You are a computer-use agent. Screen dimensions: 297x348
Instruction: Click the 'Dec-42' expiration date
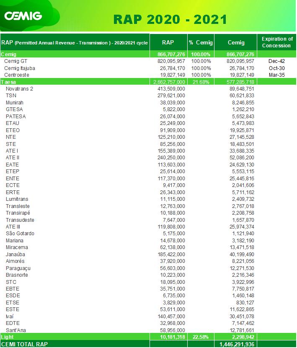(x=276, y=61)
